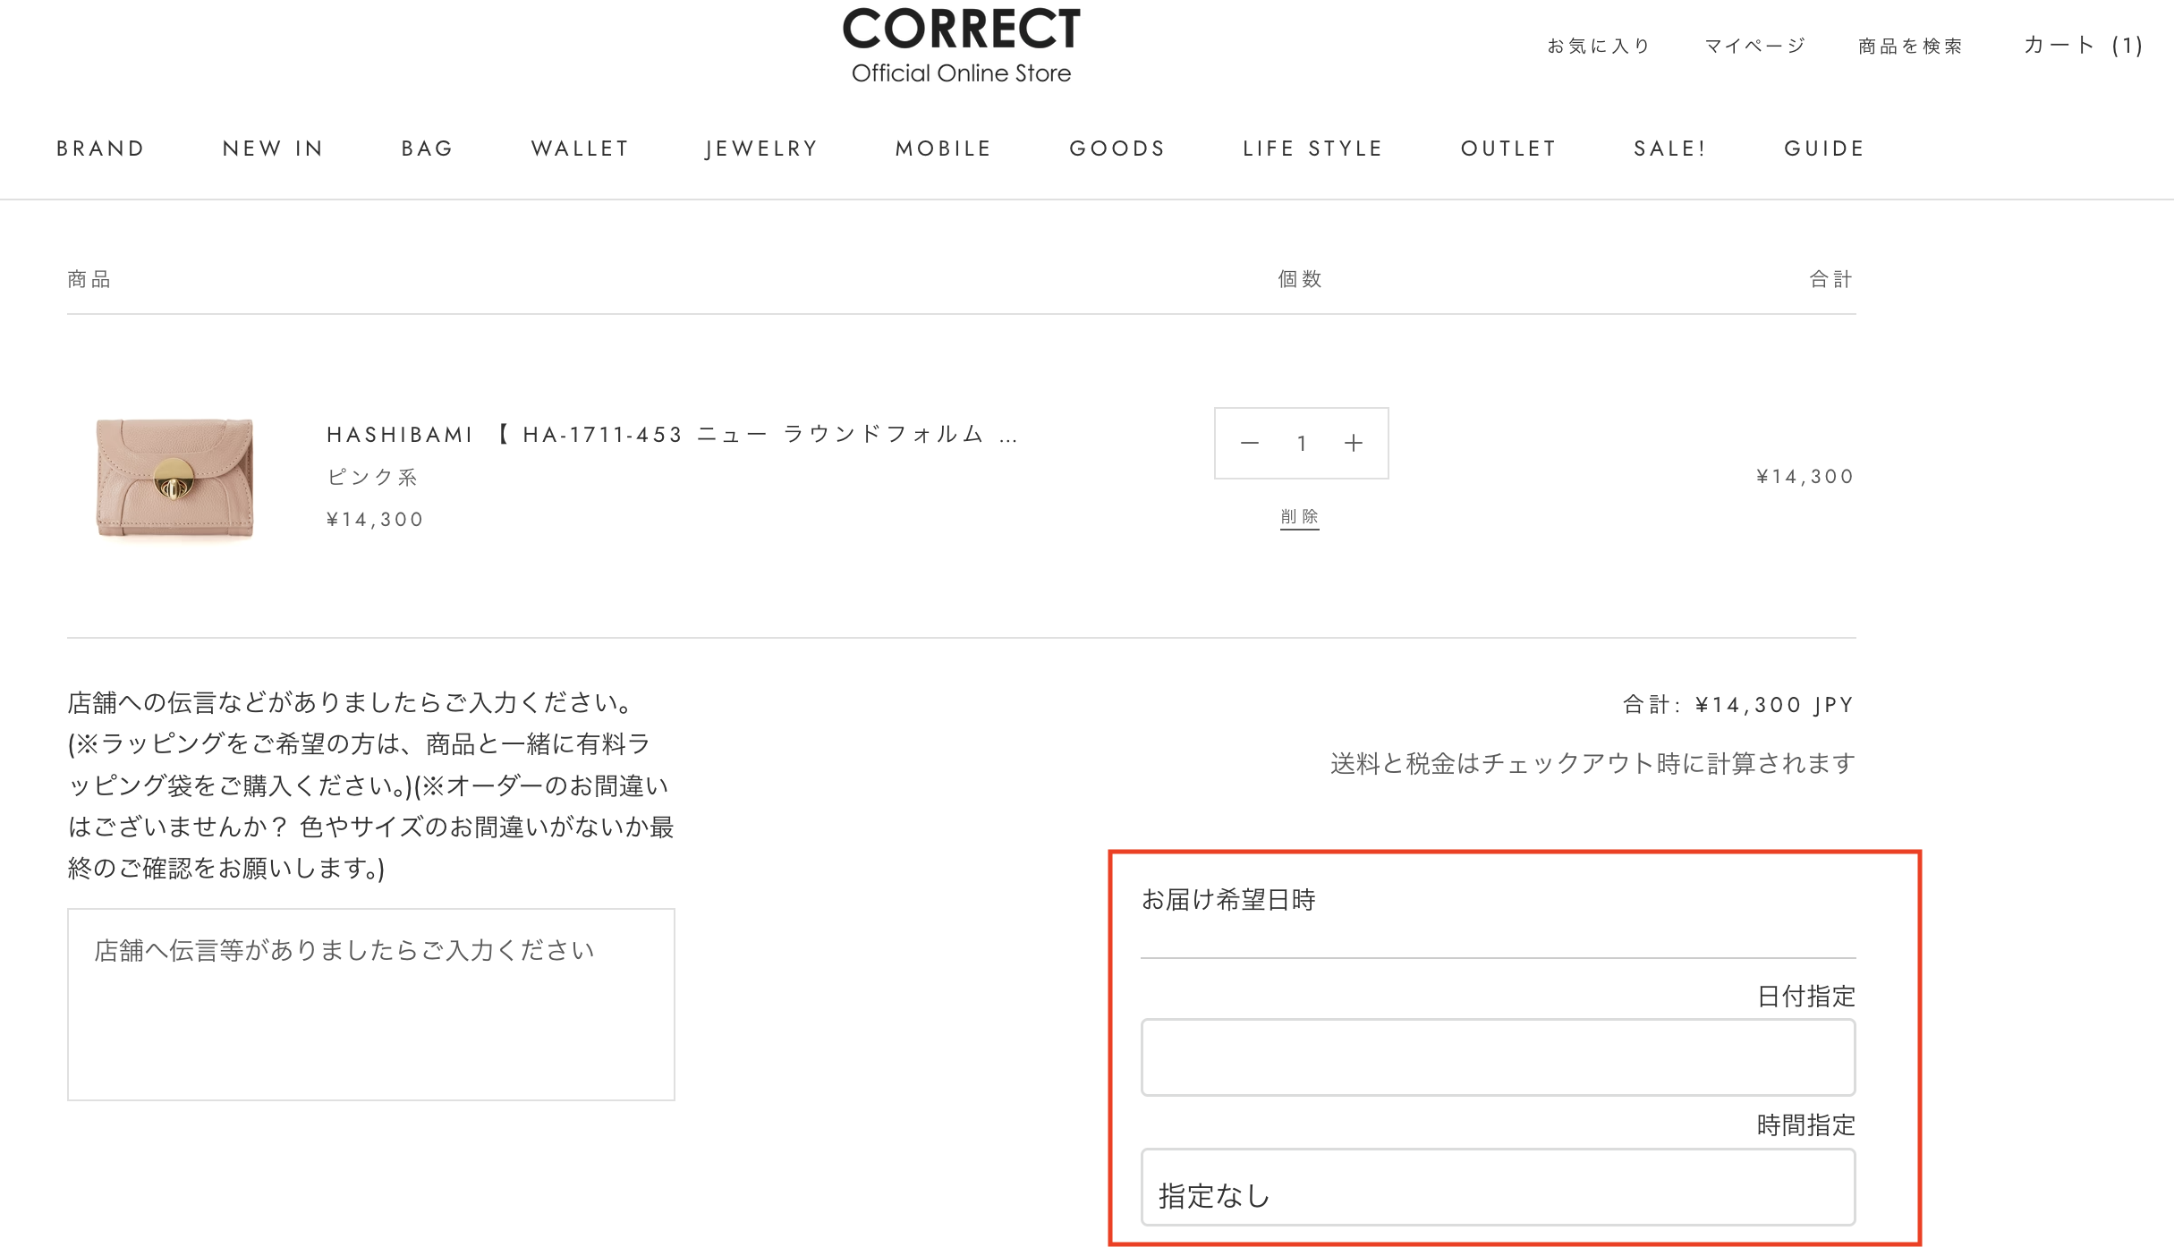The image size is (2174, 1256).
Task: Click the plus icon to increase quantity
Action: pyautogui.click(x=1354, y=443)
